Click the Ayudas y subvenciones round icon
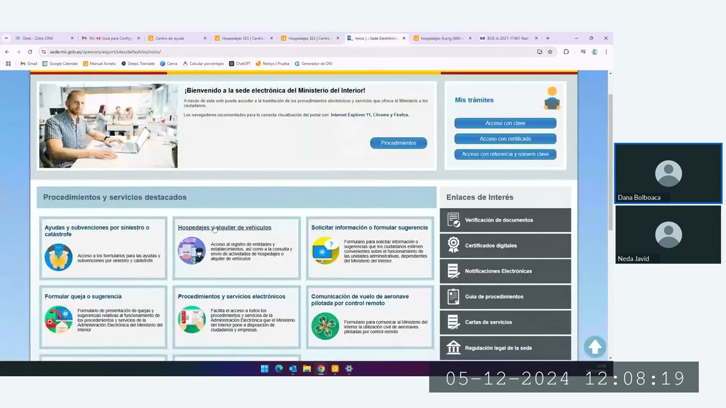 pyautogui.click(x=58, y=257)
